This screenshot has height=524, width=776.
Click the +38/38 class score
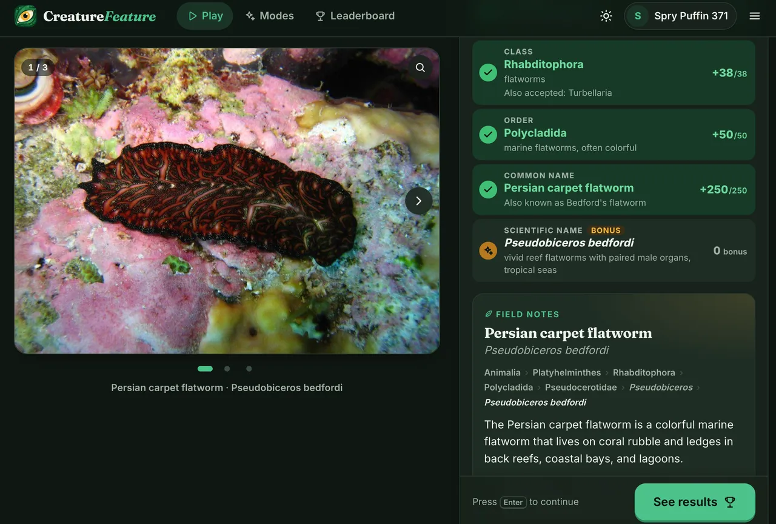pyautogui.click(x=729, y=73)
